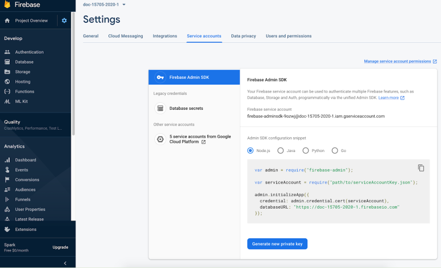Open Project Overview in sidebar

point(31,21)
